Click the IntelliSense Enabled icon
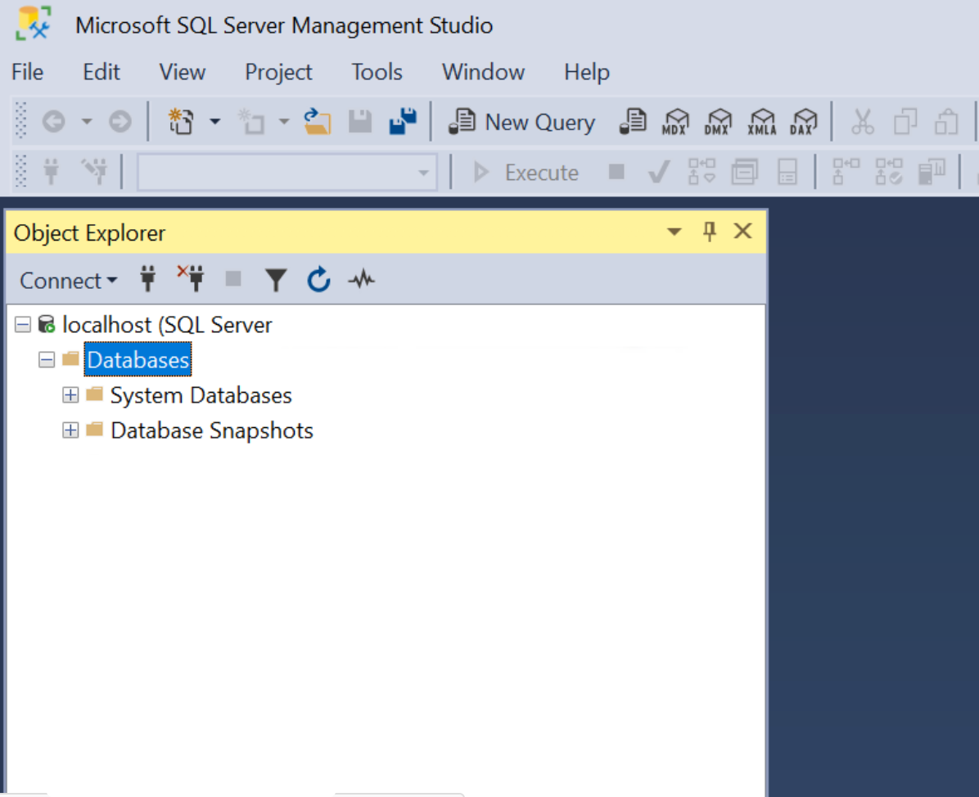Screen dimensions: 979x797 tap(787, 171)
